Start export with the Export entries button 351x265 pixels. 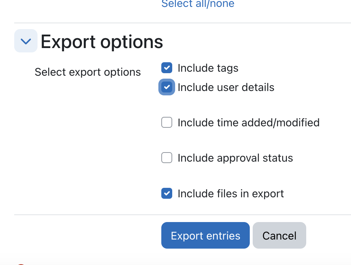click(205, 235)
